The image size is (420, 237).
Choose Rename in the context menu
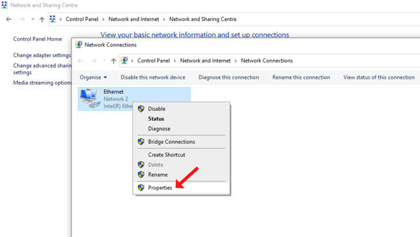181,175
